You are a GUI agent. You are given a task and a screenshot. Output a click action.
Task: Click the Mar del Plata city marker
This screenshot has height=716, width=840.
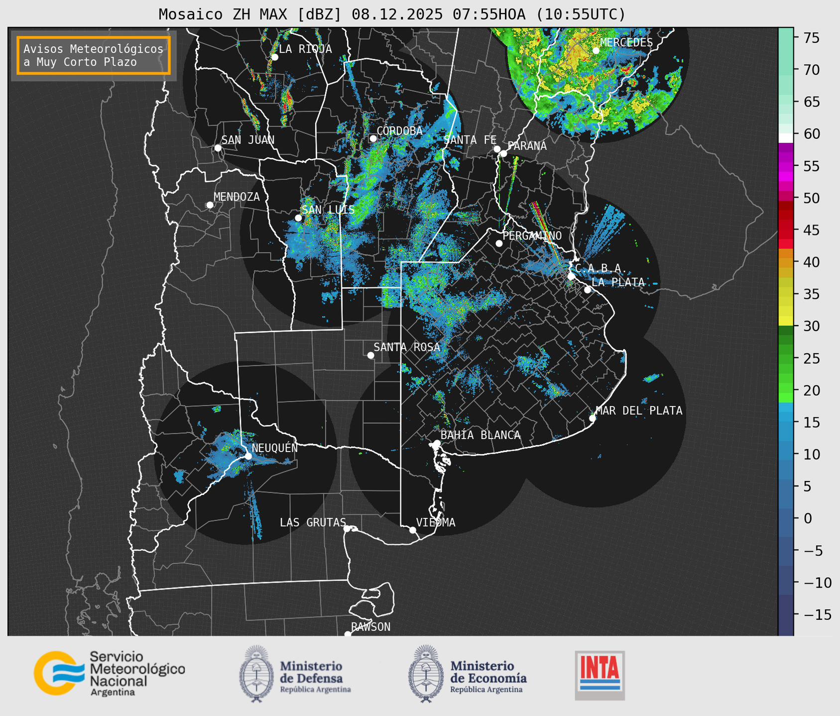(593, 418)
